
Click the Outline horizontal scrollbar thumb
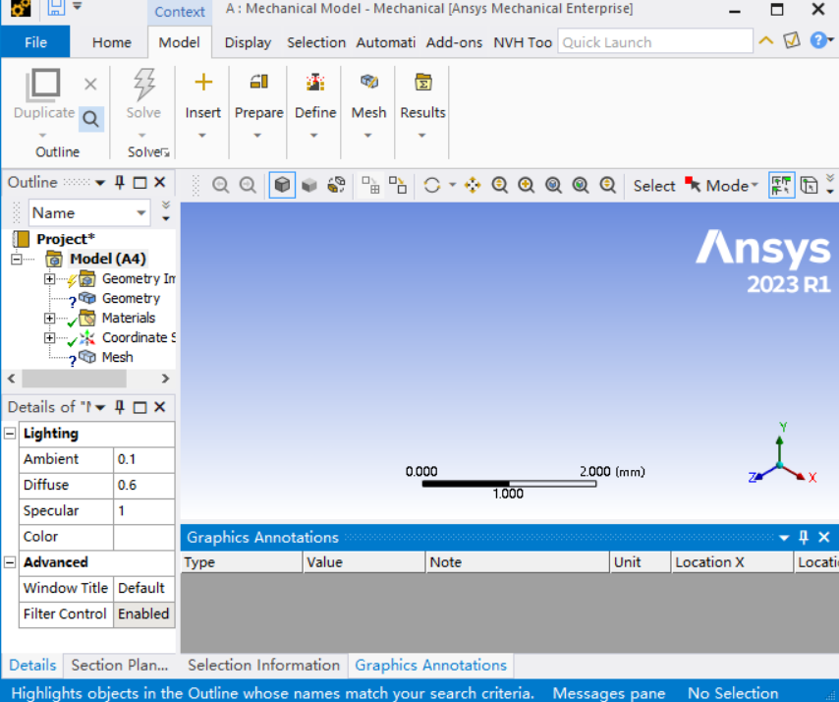74,379
